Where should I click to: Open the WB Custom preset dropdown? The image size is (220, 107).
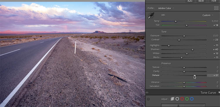(208, 15)
